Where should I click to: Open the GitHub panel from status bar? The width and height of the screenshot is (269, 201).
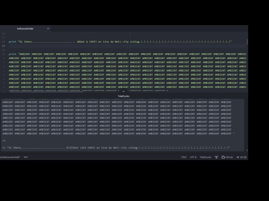[x=227, y=157]
